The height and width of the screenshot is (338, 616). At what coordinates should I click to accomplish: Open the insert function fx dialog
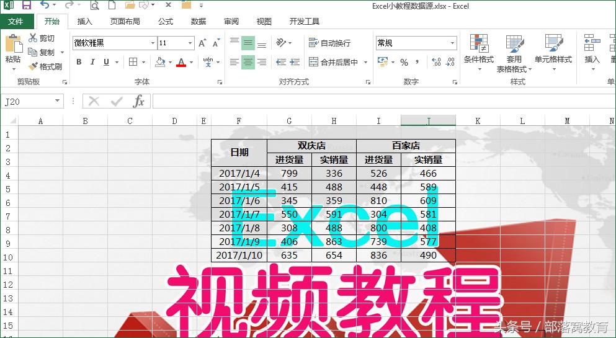tap(139, 102)
